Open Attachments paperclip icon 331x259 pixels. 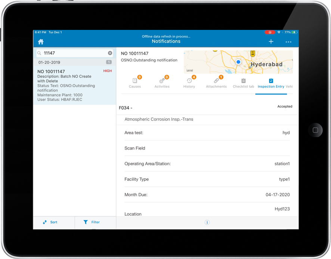point(216,83)
